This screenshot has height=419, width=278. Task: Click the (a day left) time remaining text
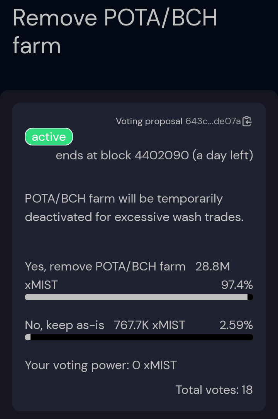coord(222,155)
